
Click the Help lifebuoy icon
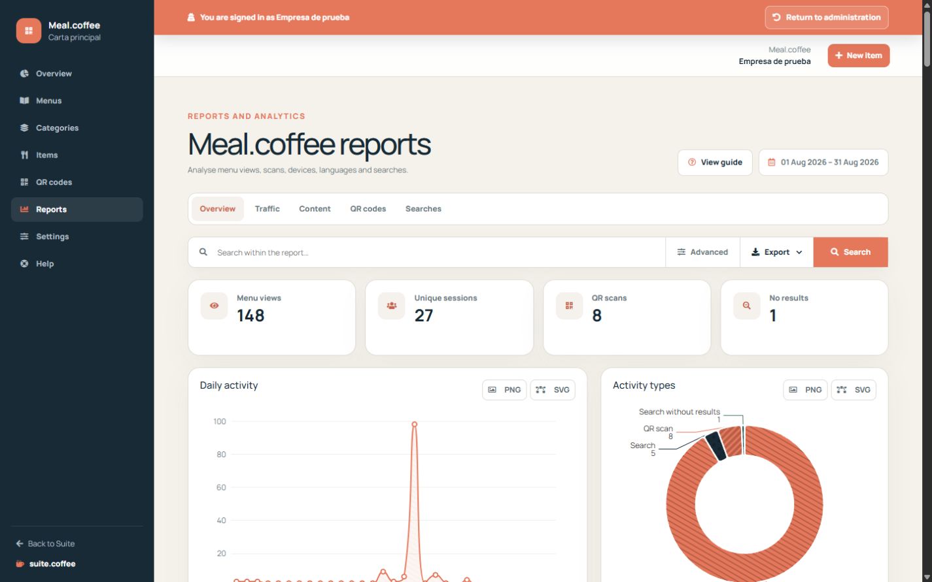(x=24, y=264)
